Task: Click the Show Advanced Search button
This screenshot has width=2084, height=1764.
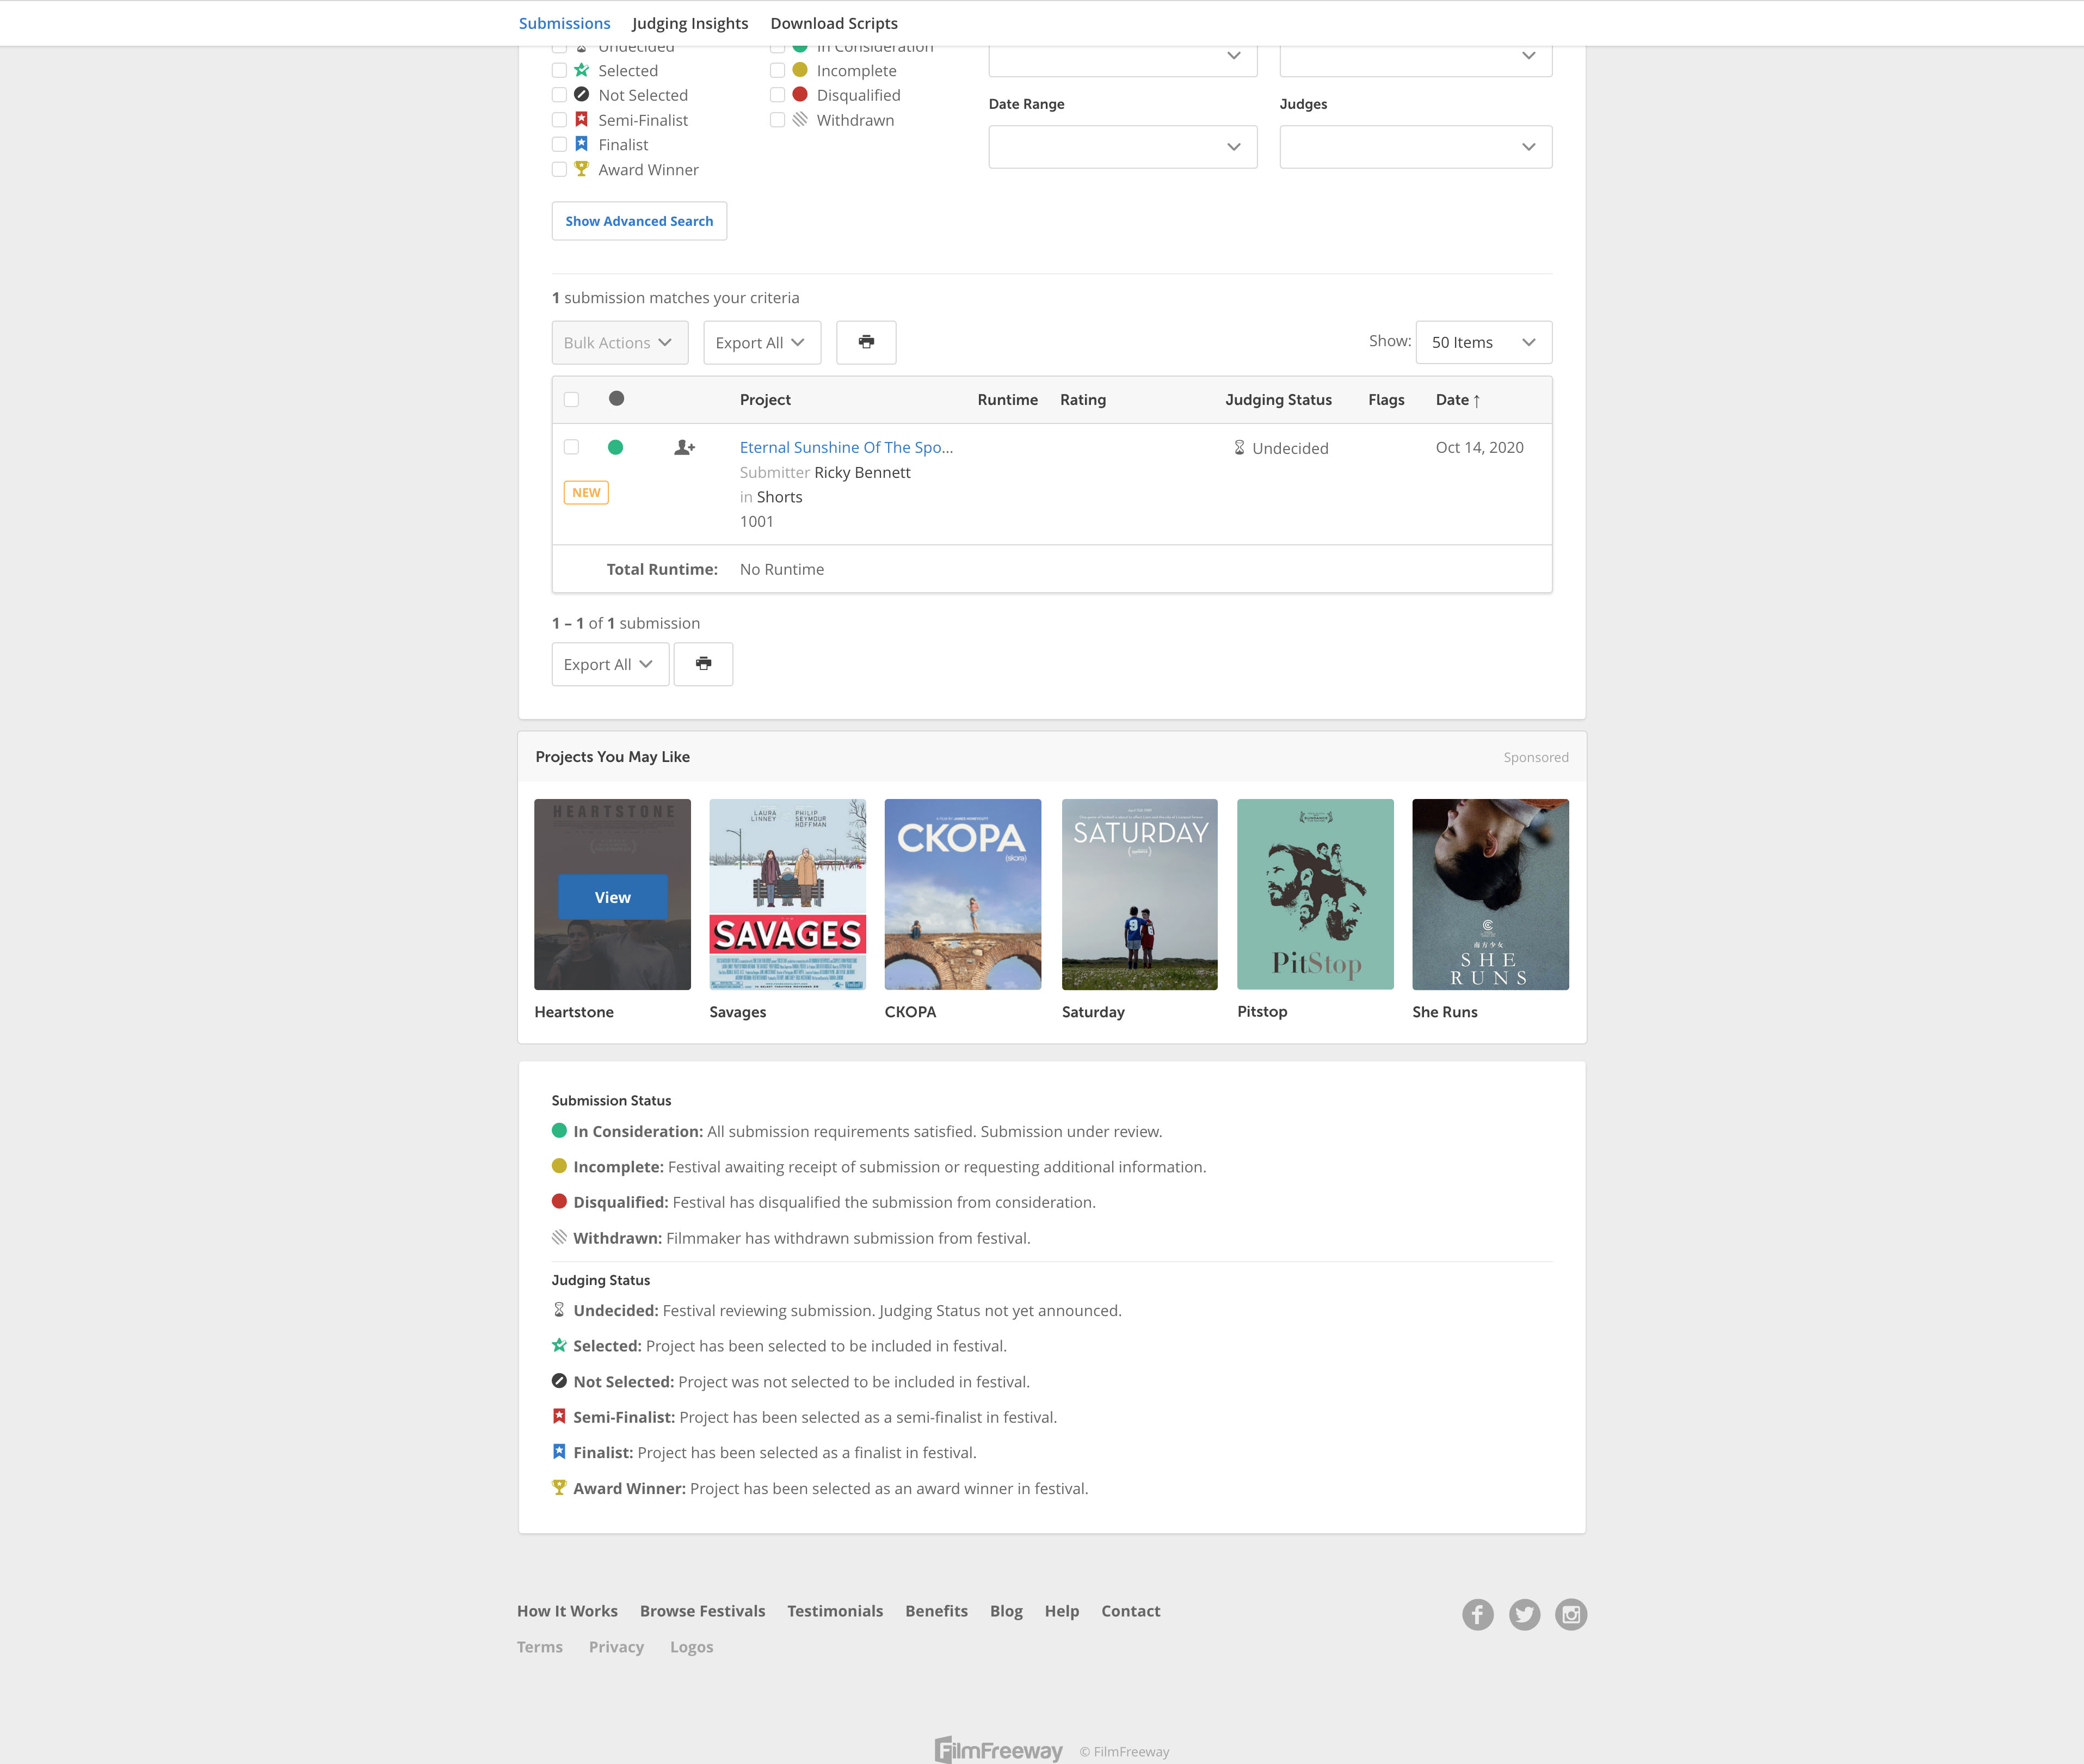Action: [x=639, y=221]
